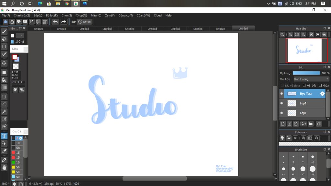The image size is (331, 186).
Task: Open settings gear of By: Tea layer
Action: (322, 94)
